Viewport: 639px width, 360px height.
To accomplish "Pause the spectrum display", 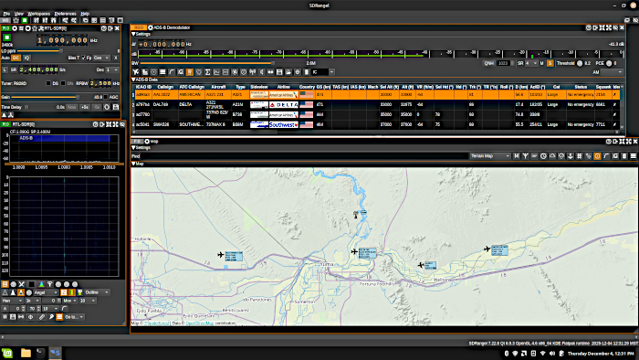I will click(5, 317).
